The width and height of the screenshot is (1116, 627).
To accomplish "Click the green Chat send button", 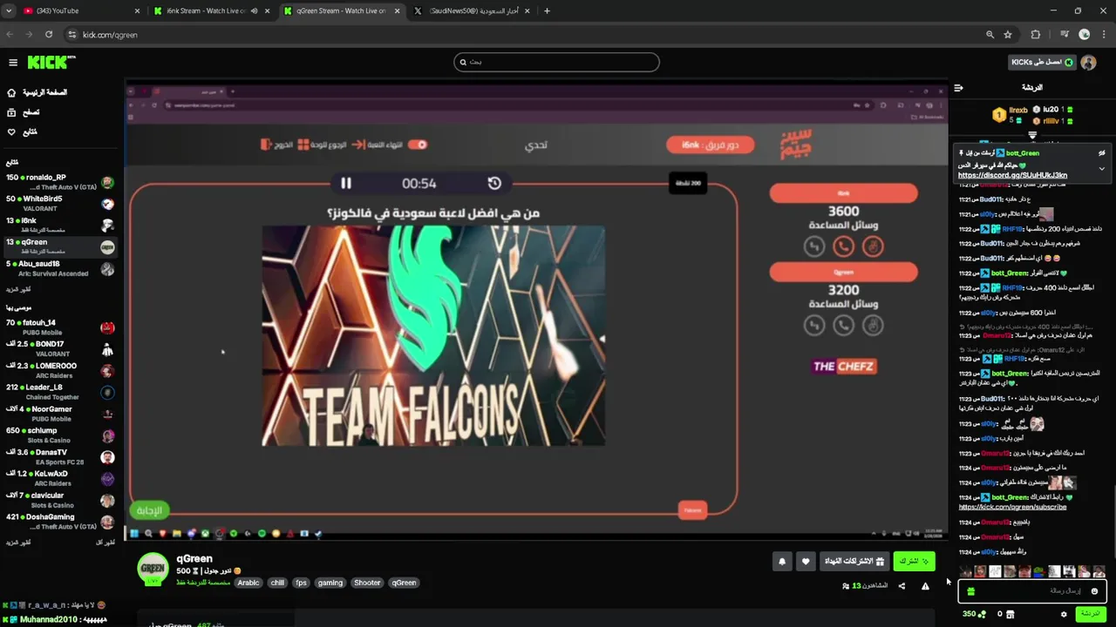I will pyautogui.click(x=1090, y=614).
